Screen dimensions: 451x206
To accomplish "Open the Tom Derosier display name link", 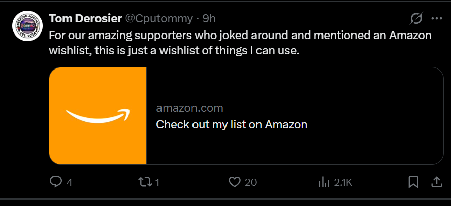I will tap(84, 19).
